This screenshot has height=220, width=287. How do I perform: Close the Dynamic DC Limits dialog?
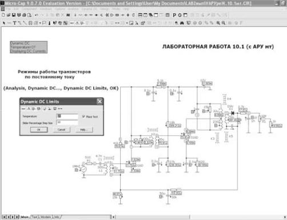pyautogui.click(x=99, y=101)
